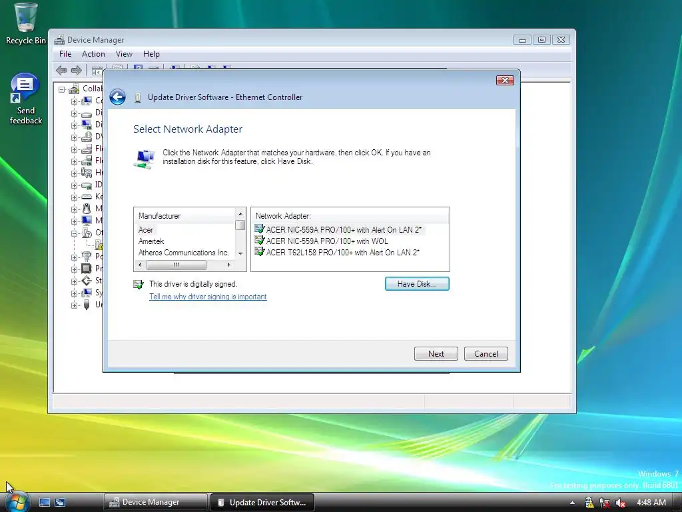Click Device Manager toolbar forward arrow

click(x=77, y=70)
